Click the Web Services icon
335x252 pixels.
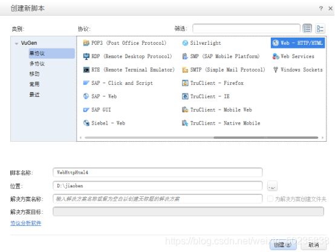pyautogui.click(x=276, y=56)
